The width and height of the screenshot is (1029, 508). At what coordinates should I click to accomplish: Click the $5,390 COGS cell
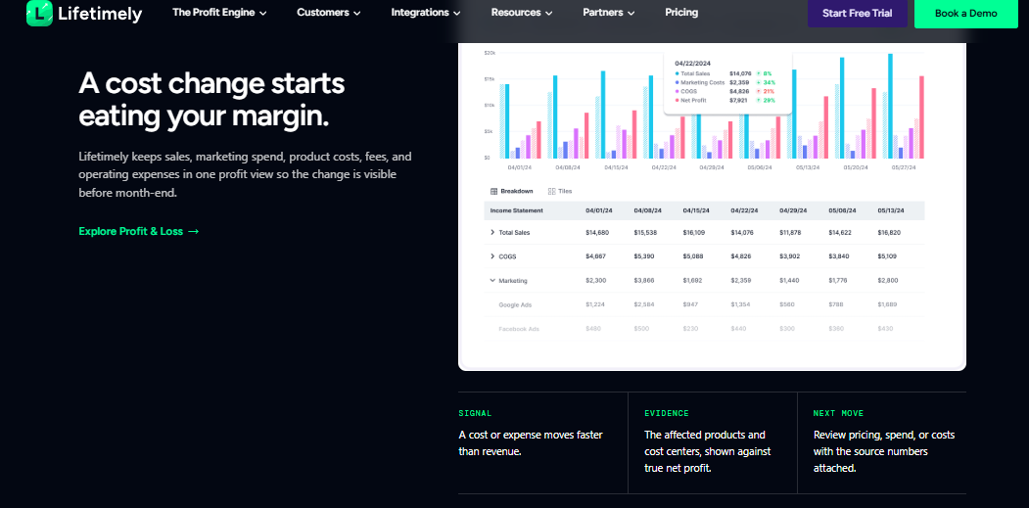(644, 256)
